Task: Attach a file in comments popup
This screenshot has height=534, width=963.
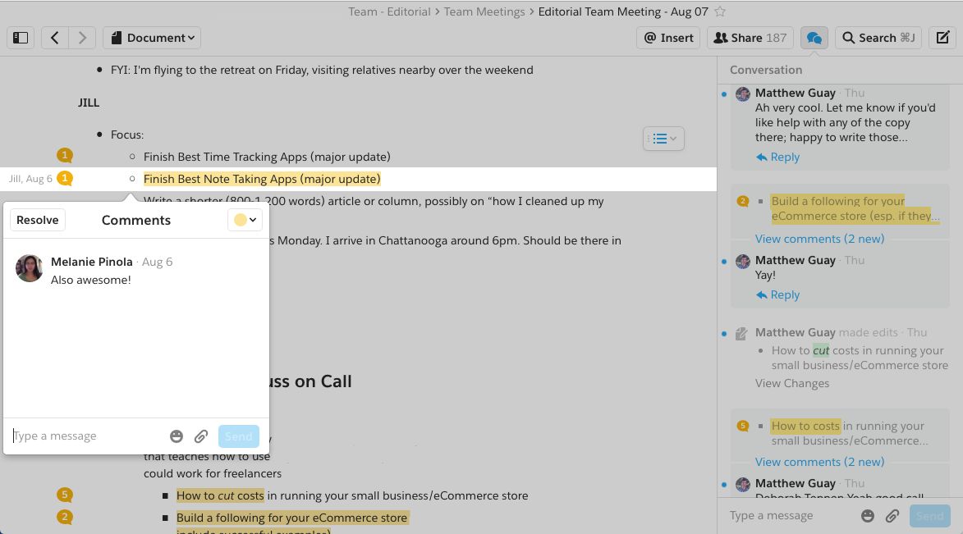Action: (201, 436)
